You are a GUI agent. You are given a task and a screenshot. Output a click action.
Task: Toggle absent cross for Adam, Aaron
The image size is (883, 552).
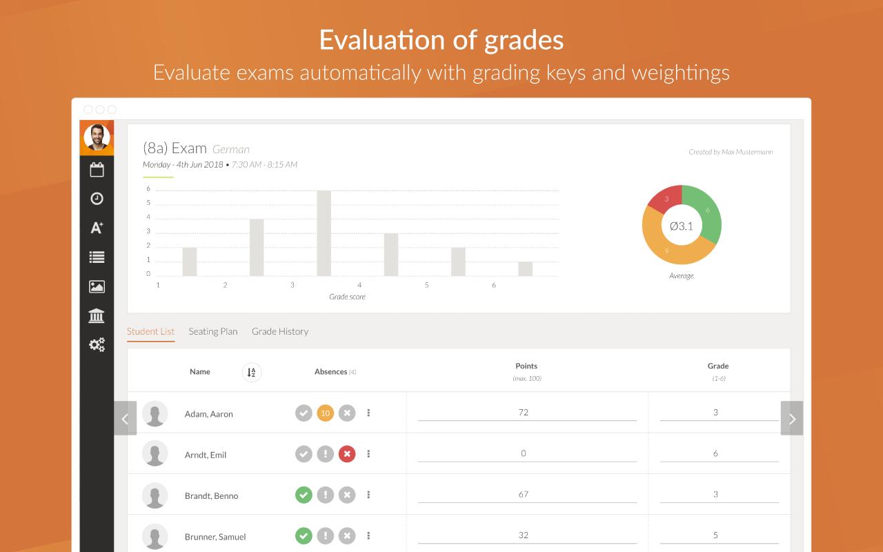[x=347, y=413]
